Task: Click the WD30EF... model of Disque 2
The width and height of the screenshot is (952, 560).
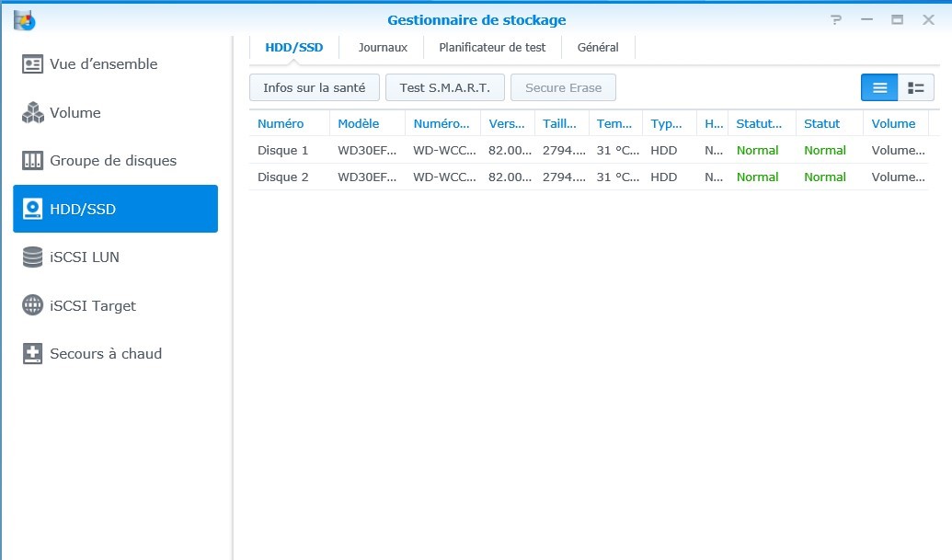Action: pyautogui.click(x=367, y=177)
